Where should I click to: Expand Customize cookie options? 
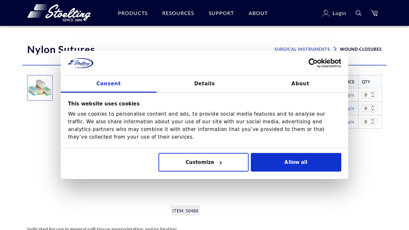[x=203, y=163]
